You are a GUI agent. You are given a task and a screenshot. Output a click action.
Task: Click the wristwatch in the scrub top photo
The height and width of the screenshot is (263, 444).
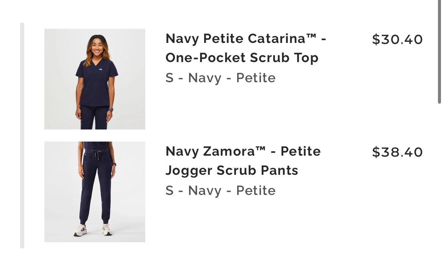(x=111, y=110)
